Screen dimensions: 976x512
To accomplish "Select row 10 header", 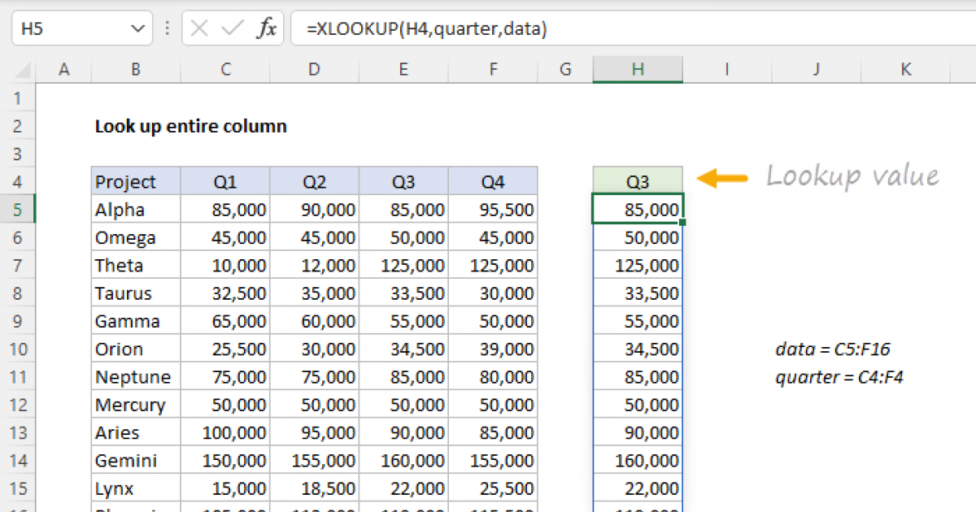I will 18,349.
